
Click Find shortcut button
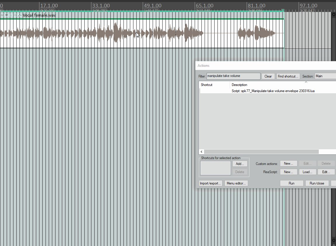288,76
